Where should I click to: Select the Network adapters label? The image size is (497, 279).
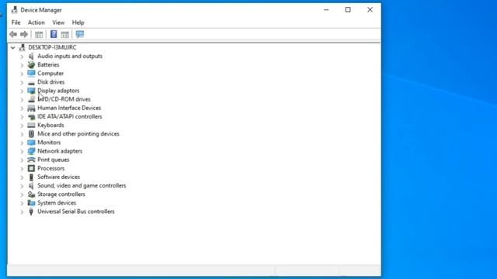[60, 151]
